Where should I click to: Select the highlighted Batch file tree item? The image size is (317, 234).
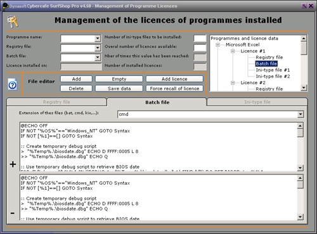point(266,64)
